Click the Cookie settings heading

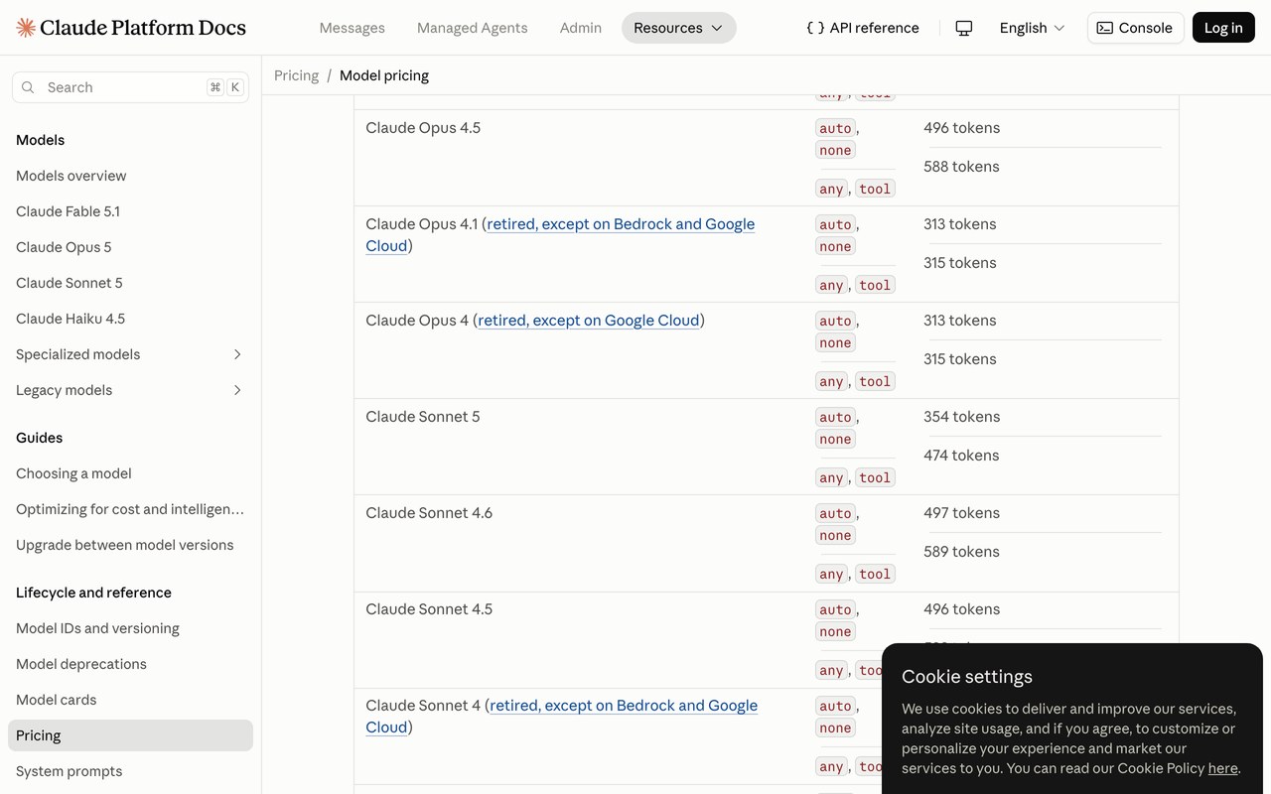click(967, 677)
